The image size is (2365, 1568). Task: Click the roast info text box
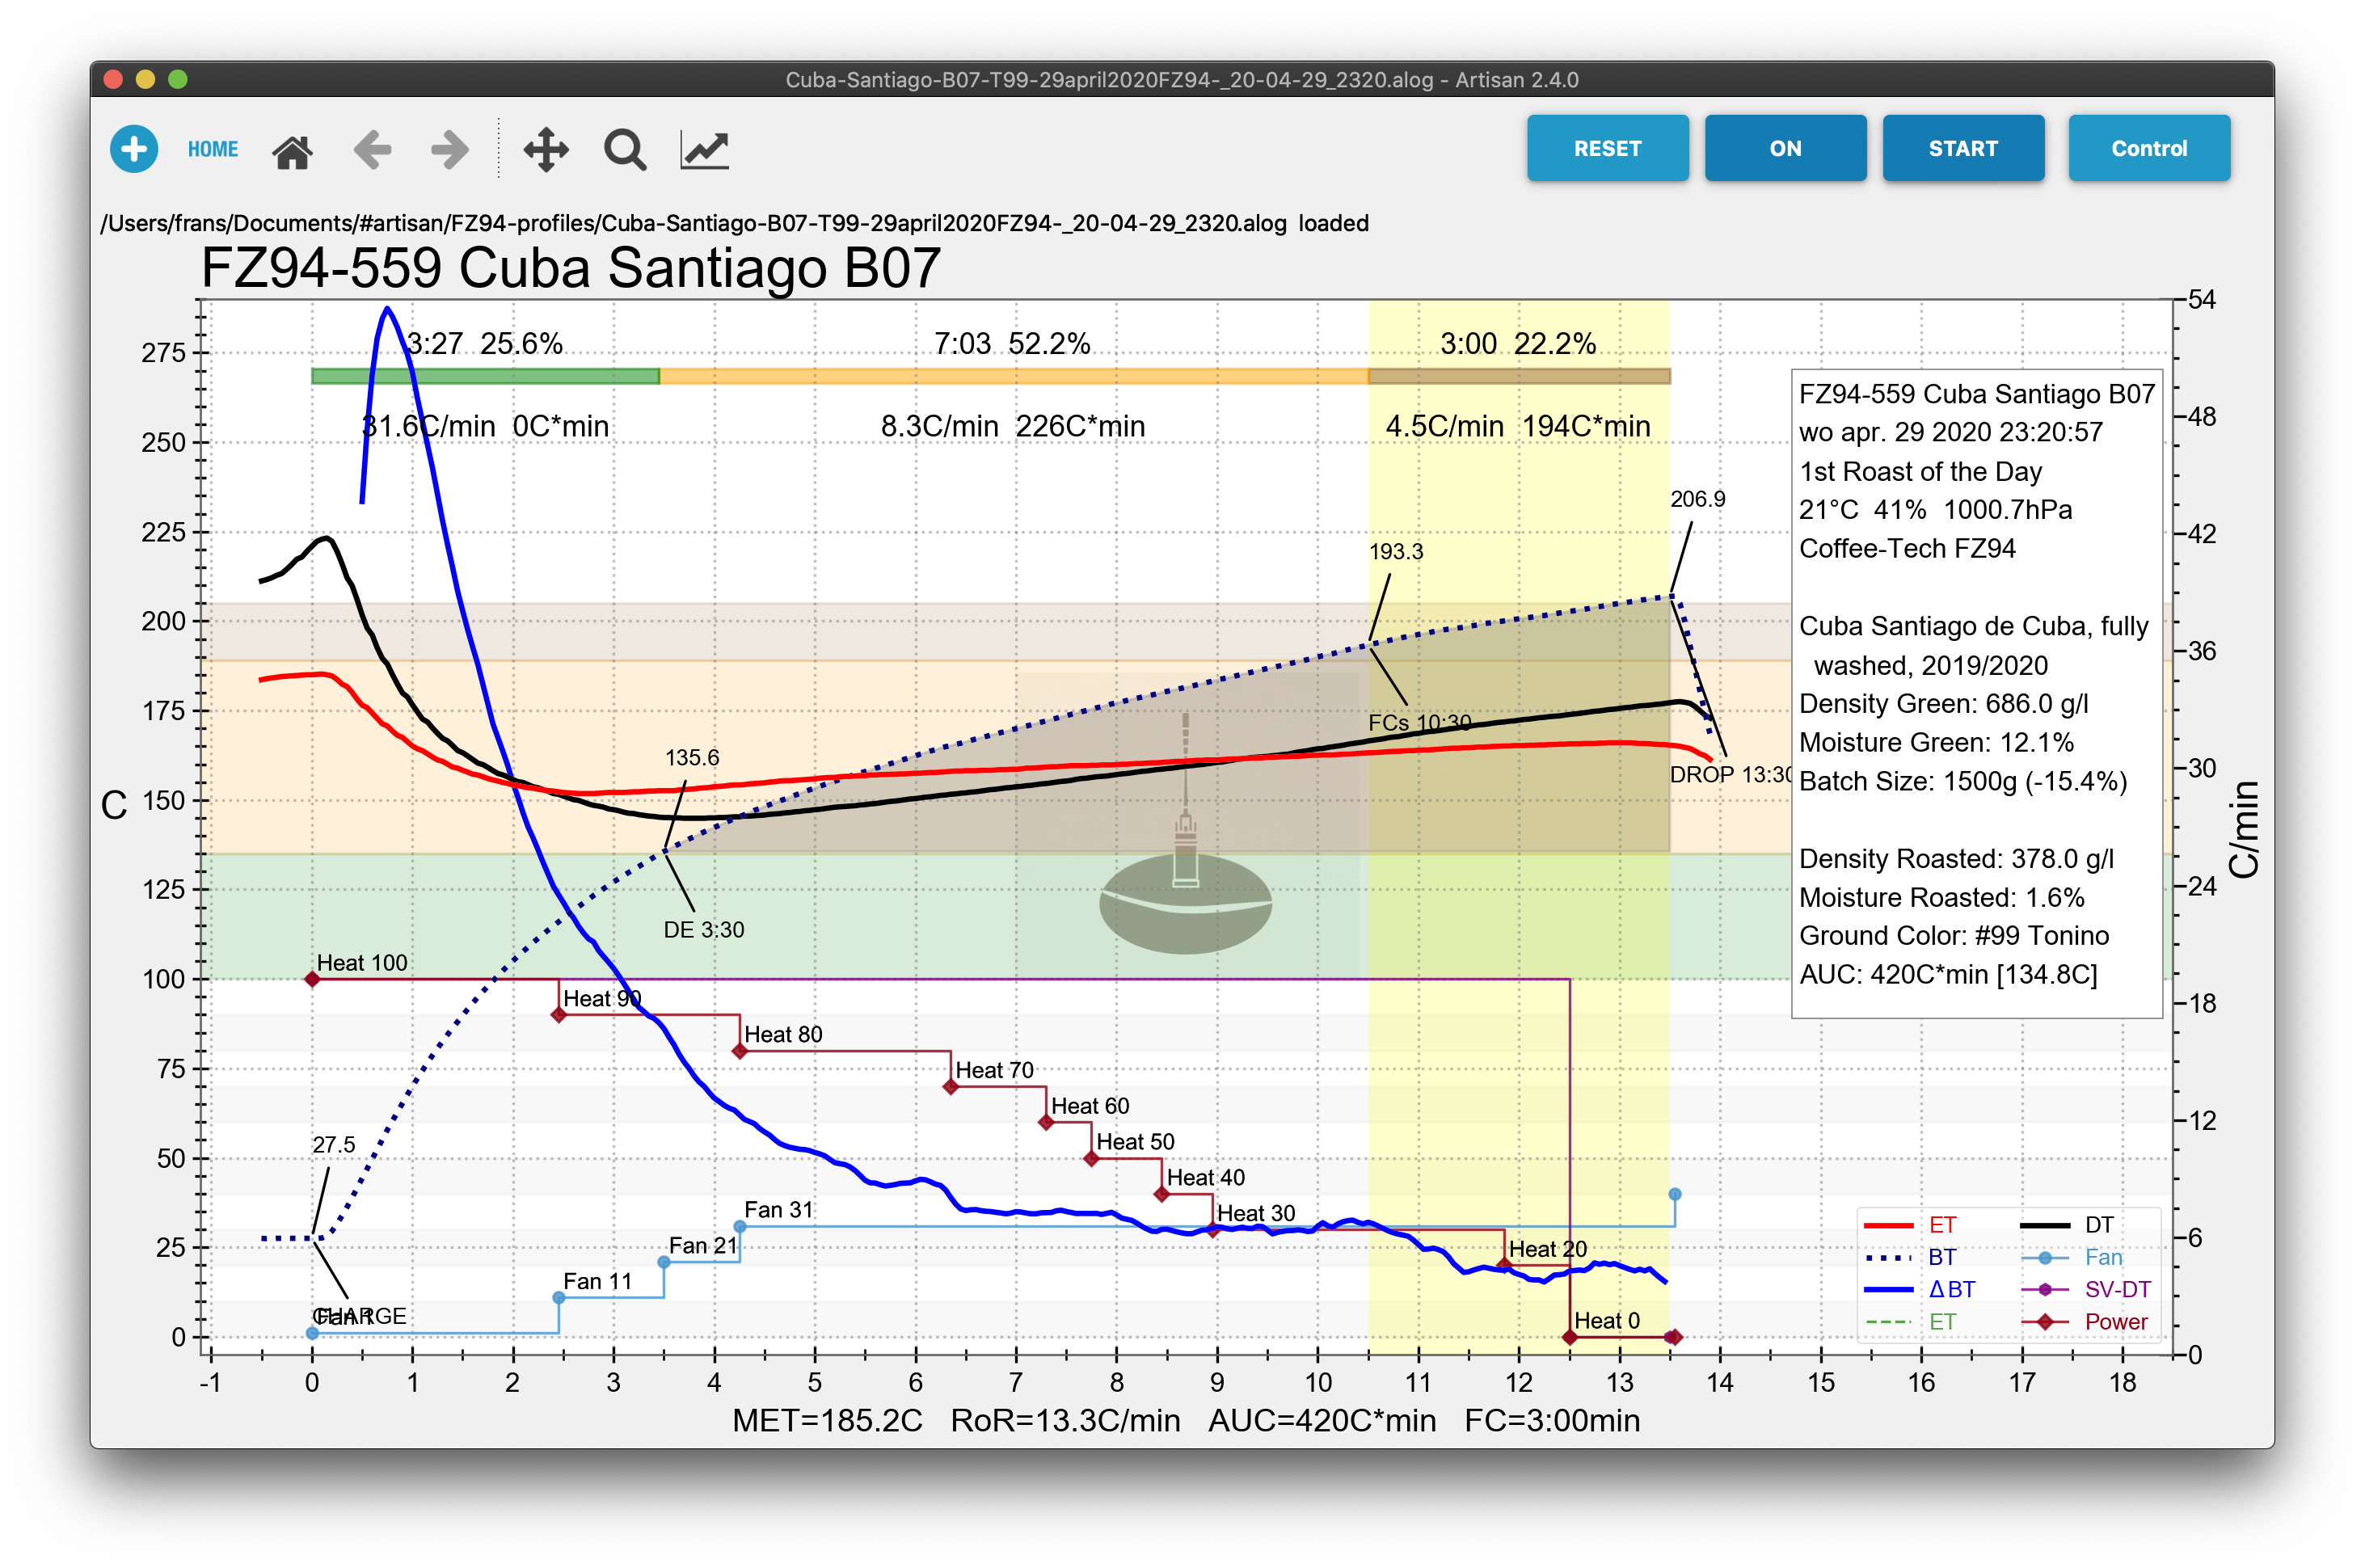(1976, 693)
